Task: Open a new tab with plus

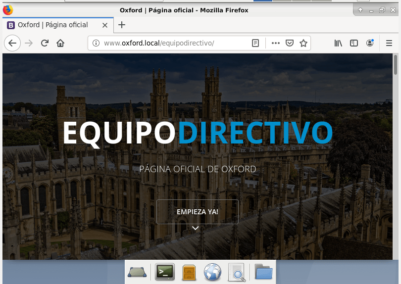Action: point(122,25)
